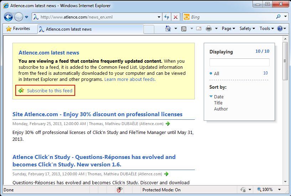Open Learn more about feeds link
Image resolution: width=291 pixels, height=196 pixels.
point(130,79)
